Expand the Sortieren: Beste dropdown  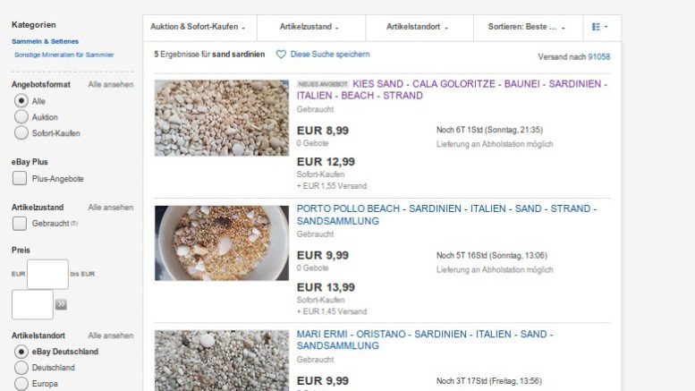(x=528, y=28)
